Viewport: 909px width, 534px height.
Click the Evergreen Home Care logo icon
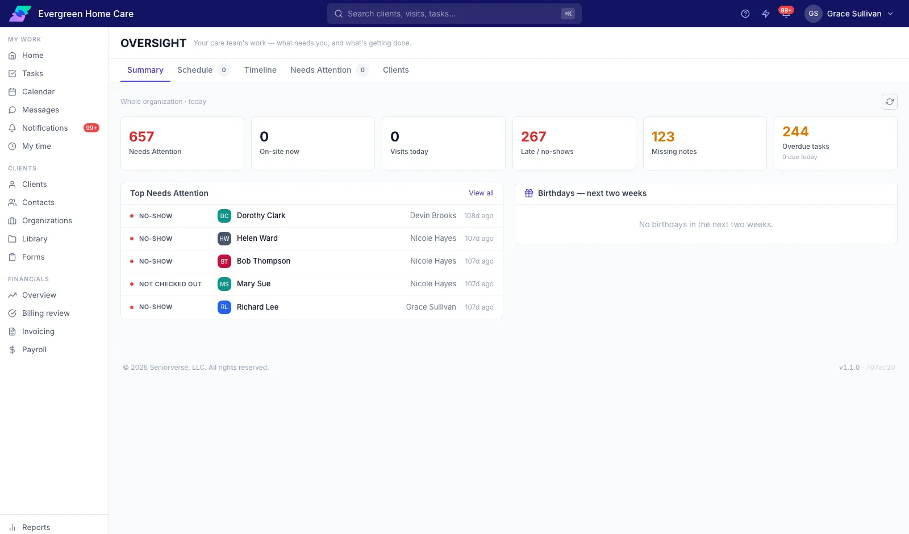pyautogui.click(x=20, y=14)
